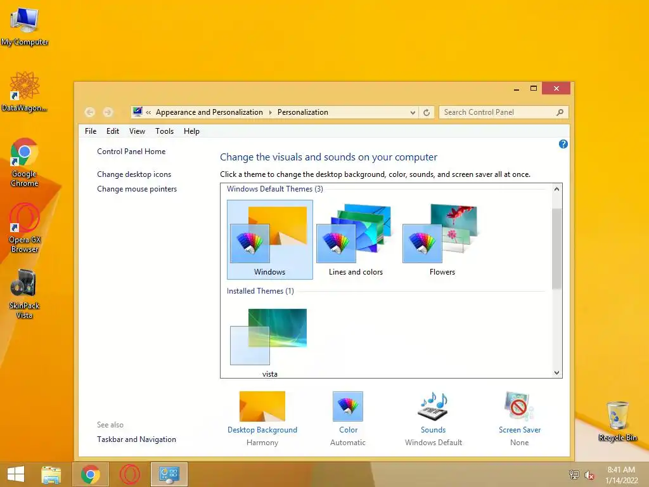The height and width of the screenshot is (487, 649).
Task: Go back with the navigation arrow
Action: (90, 112)
